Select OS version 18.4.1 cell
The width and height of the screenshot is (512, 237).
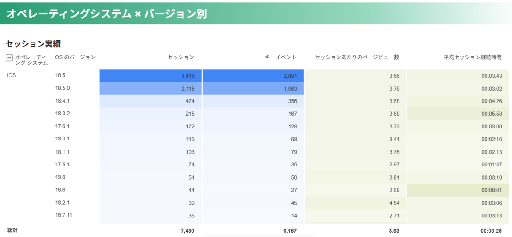[62, 101]
